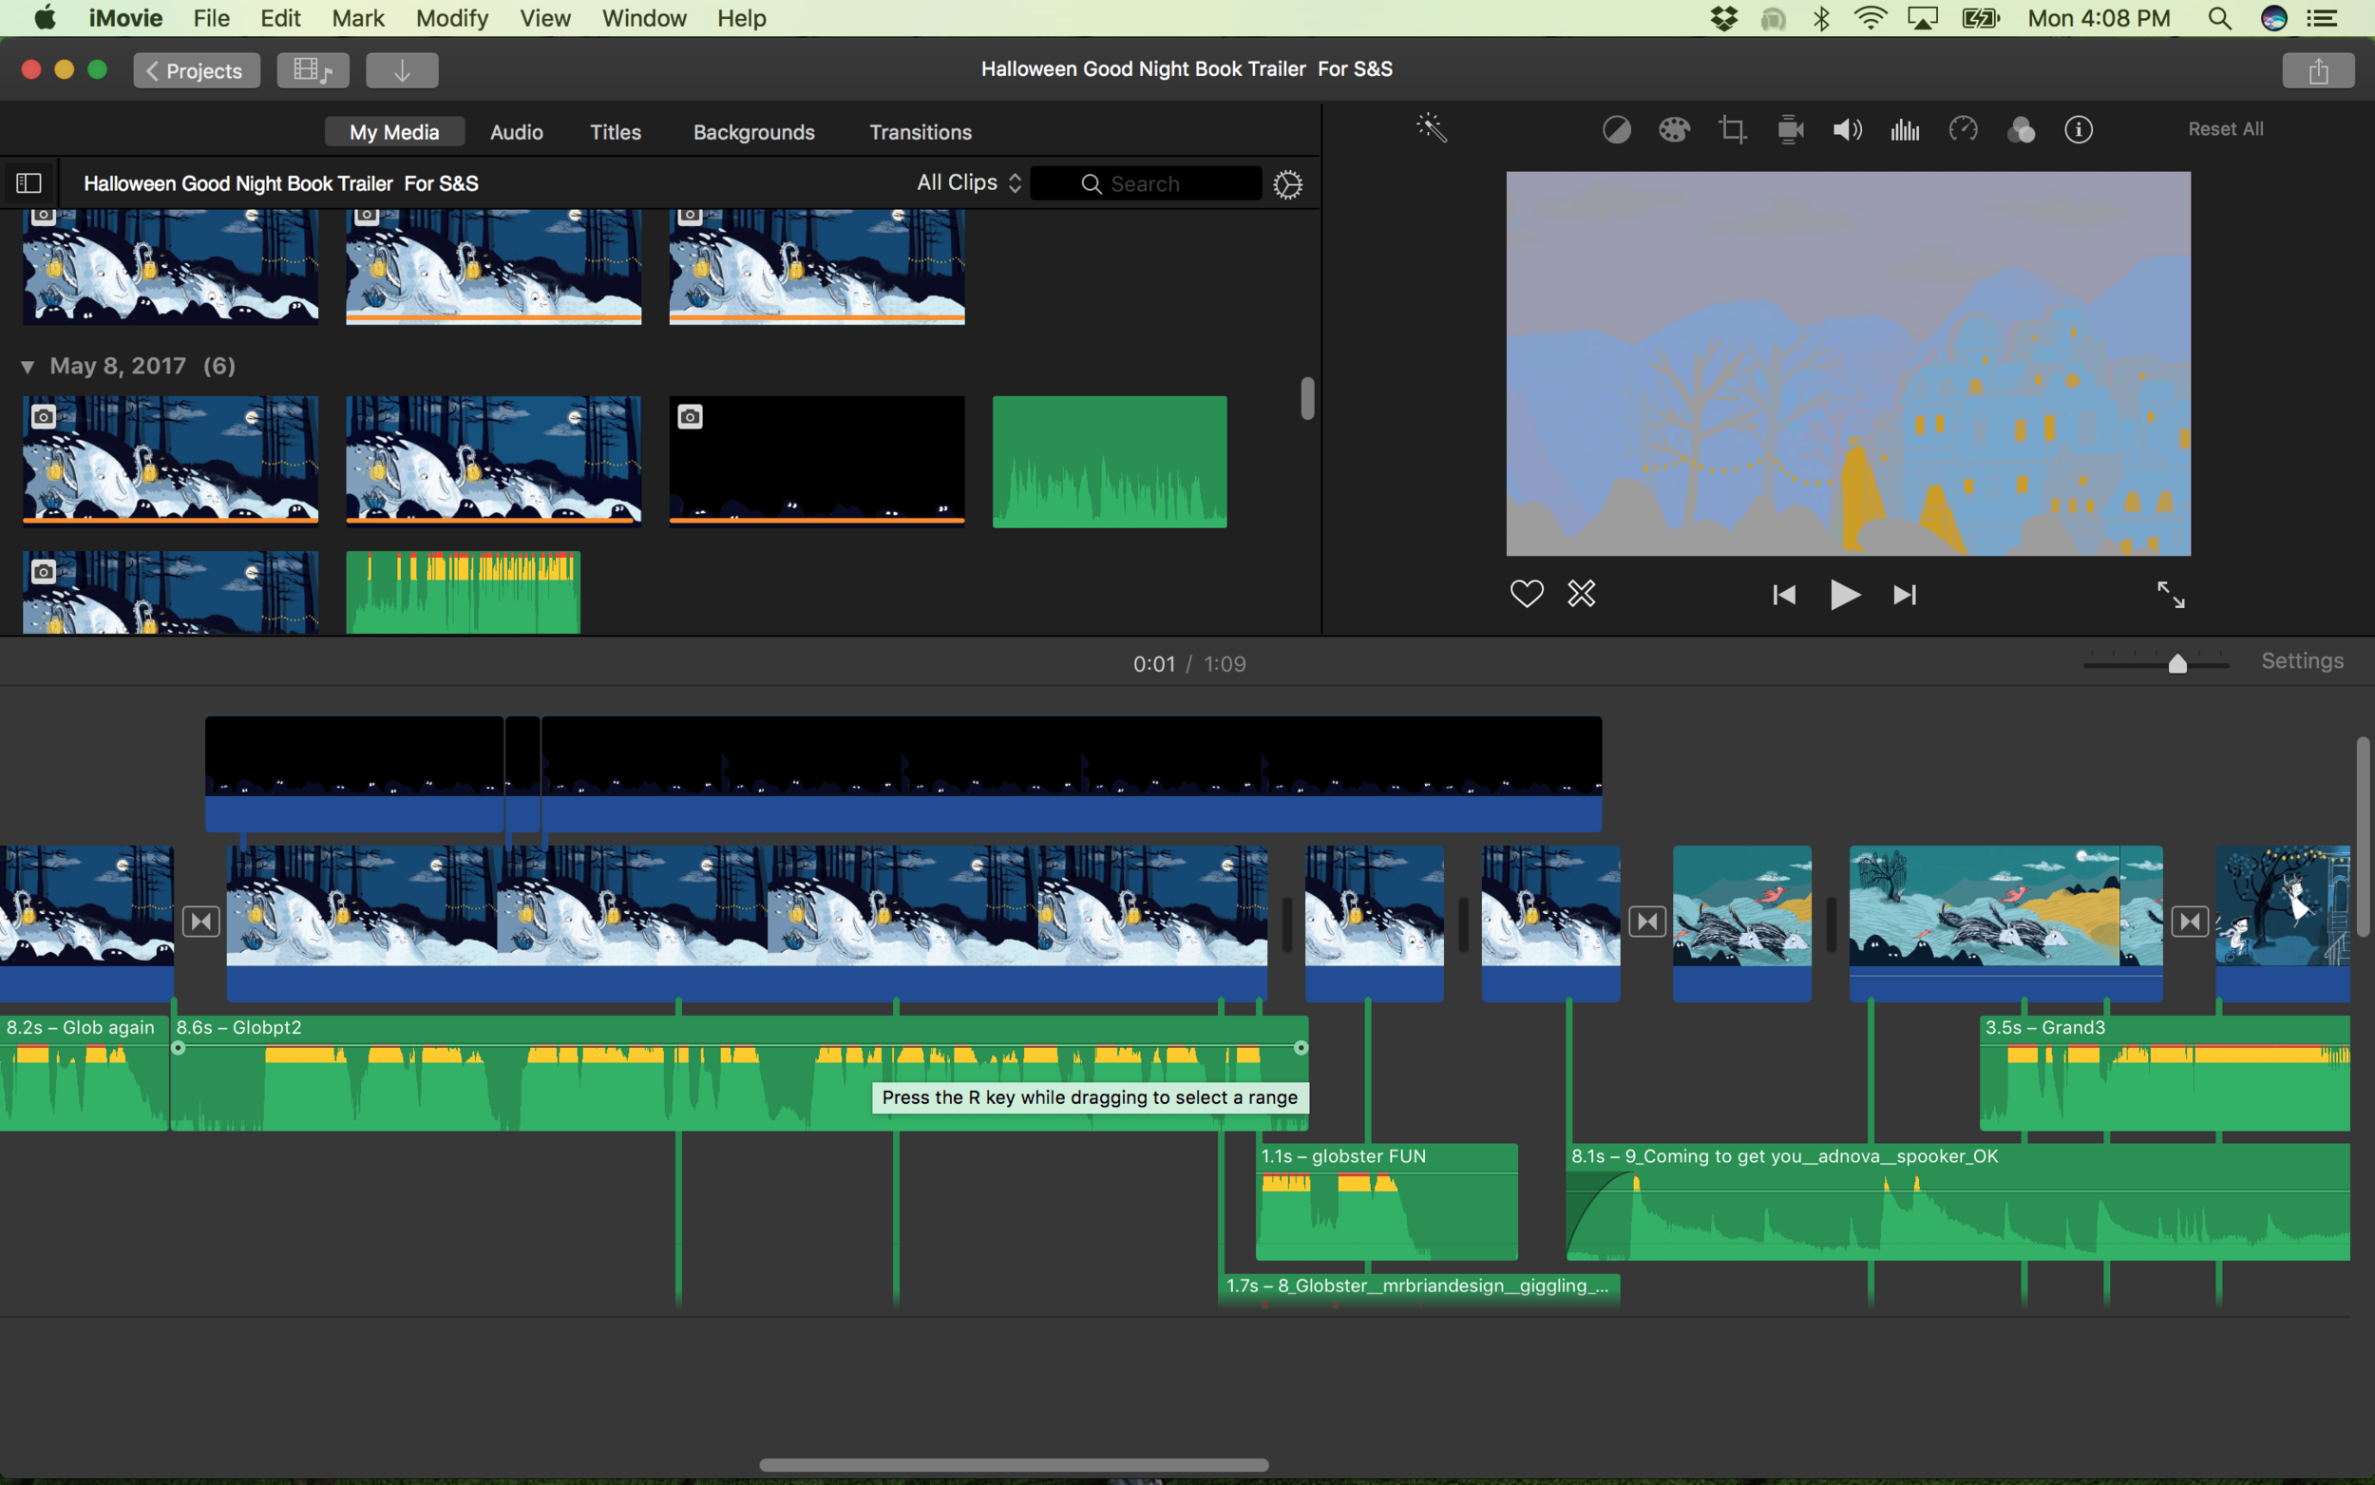Reject clip with X icon
Viewport: 2375px width, 1485px height.
pos(1581,593)
